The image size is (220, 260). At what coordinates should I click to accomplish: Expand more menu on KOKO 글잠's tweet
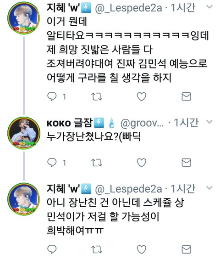coord(209,122)
